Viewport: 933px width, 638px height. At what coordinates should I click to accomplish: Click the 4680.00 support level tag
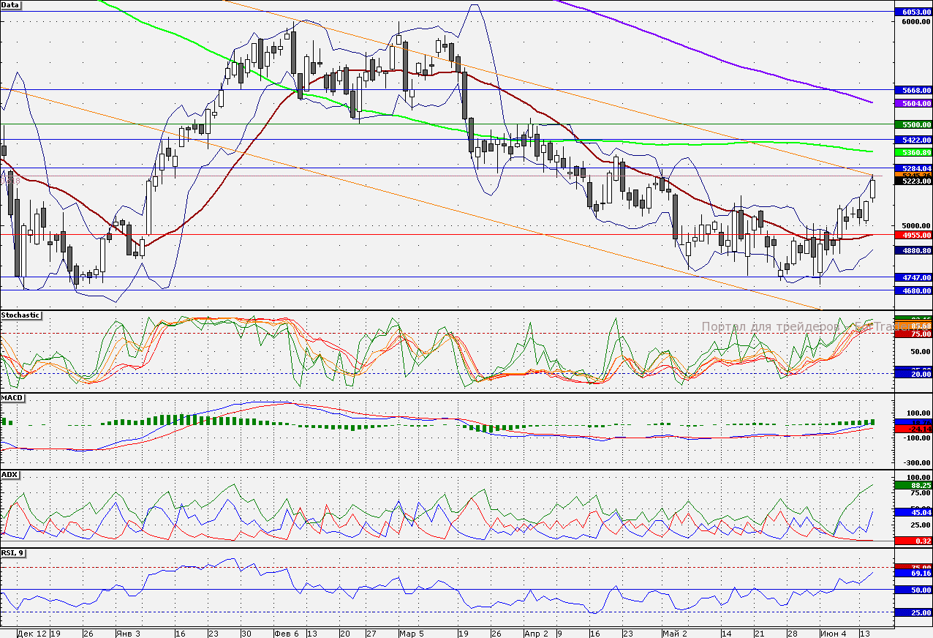tap(914, 290)
